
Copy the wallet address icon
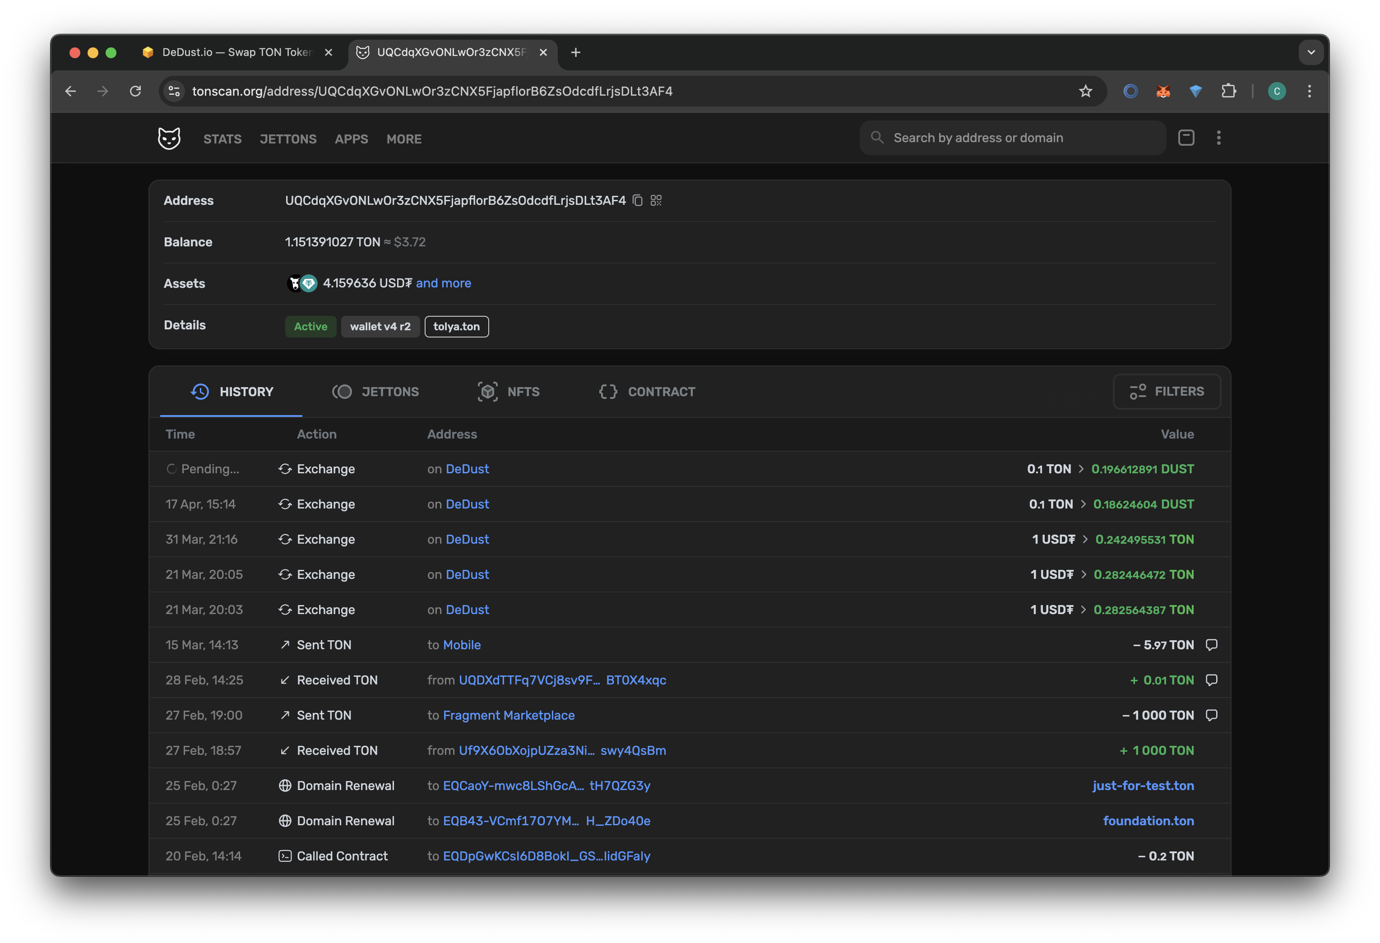[638, 201]
